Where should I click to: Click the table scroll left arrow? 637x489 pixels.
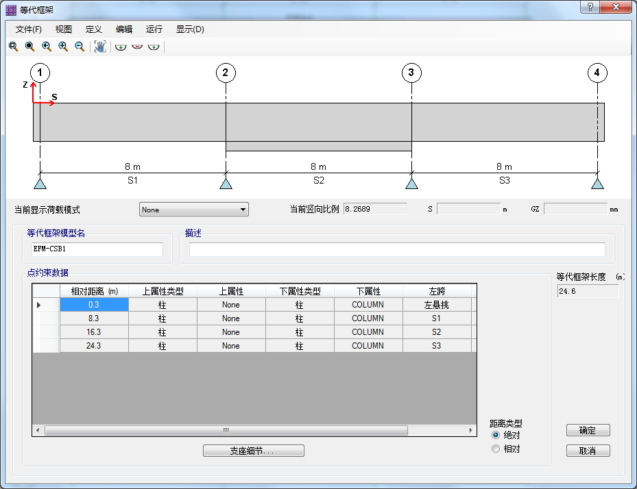coord(38,430)
